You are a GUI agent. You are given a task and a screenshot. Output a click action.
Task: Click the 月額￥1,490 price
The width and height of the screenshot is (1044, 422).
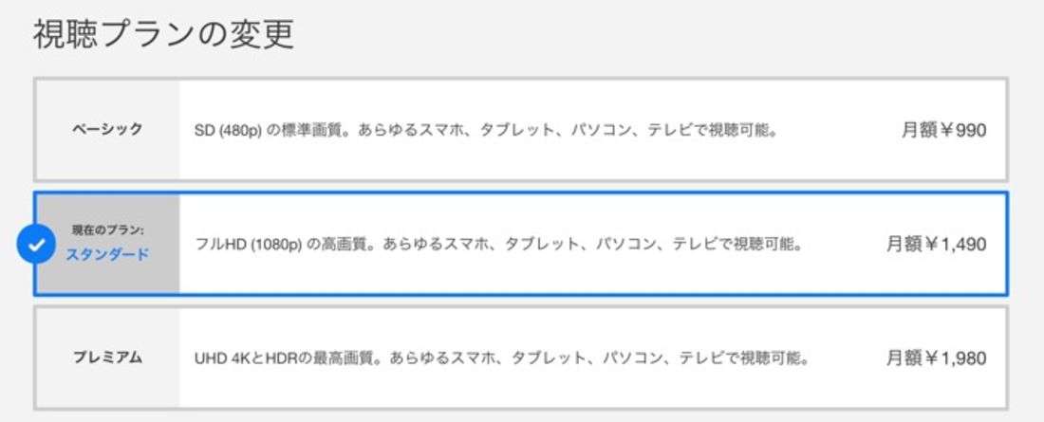(x=936, y=245)
